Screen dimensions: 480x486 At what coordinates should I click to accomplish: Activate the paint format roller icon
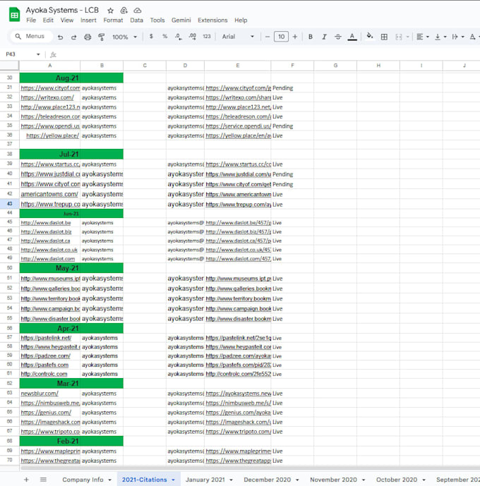click(x=102, y=37)
